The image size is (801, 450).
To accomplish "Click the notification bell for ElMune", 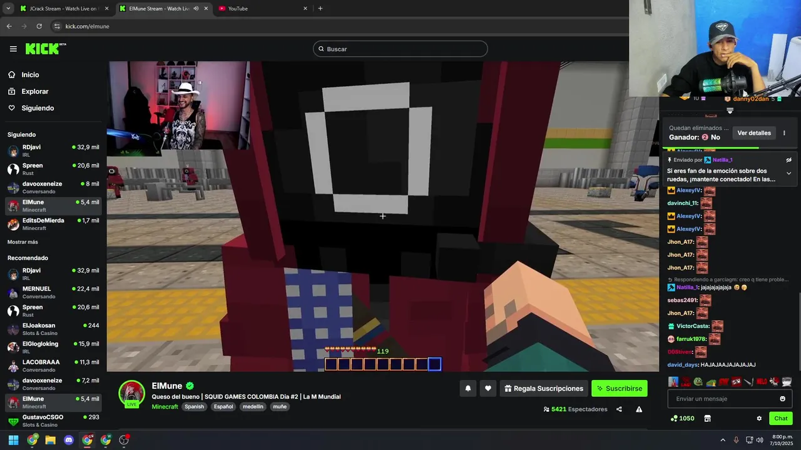I will coord(467,388).
